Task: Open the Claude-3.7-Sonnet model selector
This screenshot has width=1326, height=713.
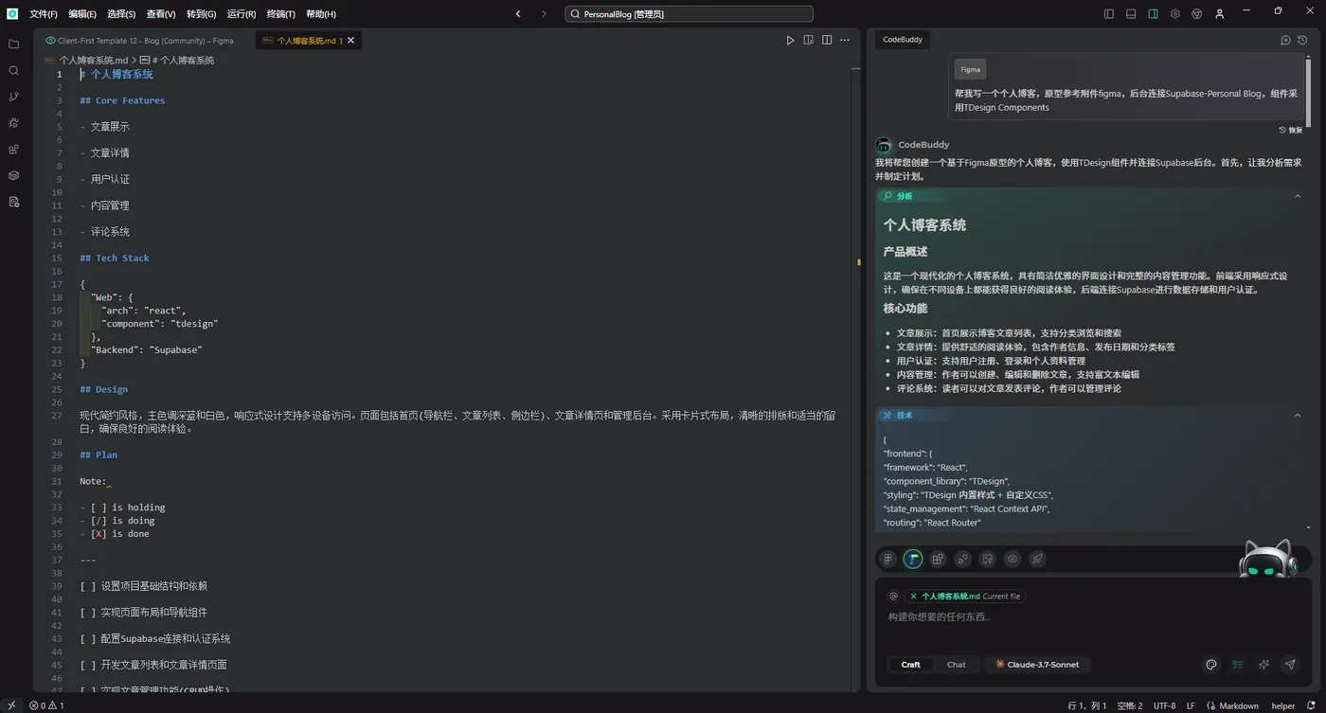Action: click(x=1037, y=665)
